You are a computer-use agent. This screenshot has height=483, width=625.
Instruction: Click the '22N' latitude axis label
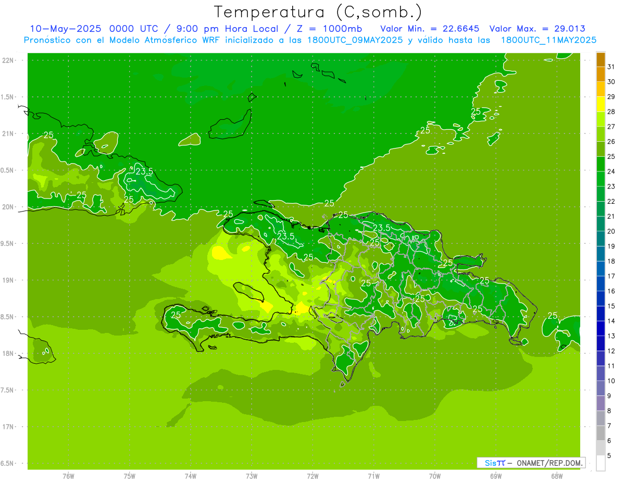[8, 60]
